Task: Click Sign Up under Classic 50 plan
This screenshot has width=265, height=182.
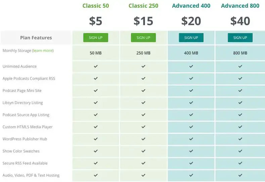Action: pos(96,38)
